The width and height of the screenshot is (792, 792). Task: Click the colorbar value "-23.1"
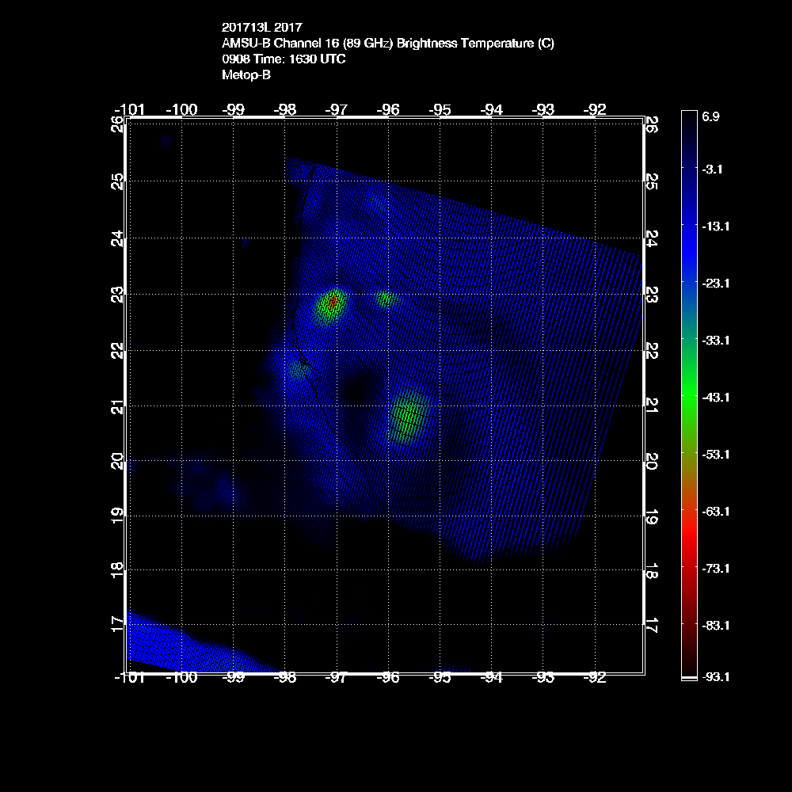point(715,284)
